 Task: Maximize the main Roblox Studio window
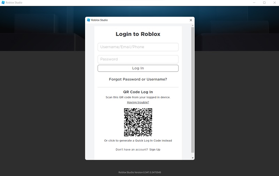pyautogui.click(x=264, y=3)
